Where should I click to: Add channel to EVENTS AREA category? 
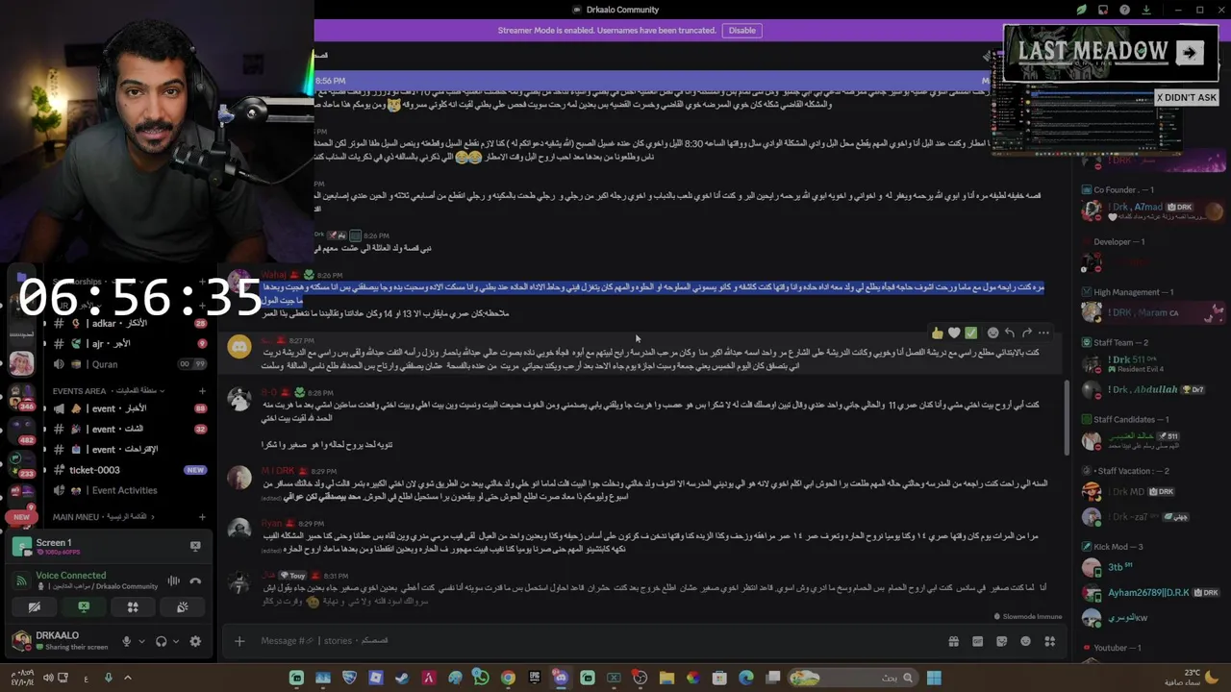(202, 391)
